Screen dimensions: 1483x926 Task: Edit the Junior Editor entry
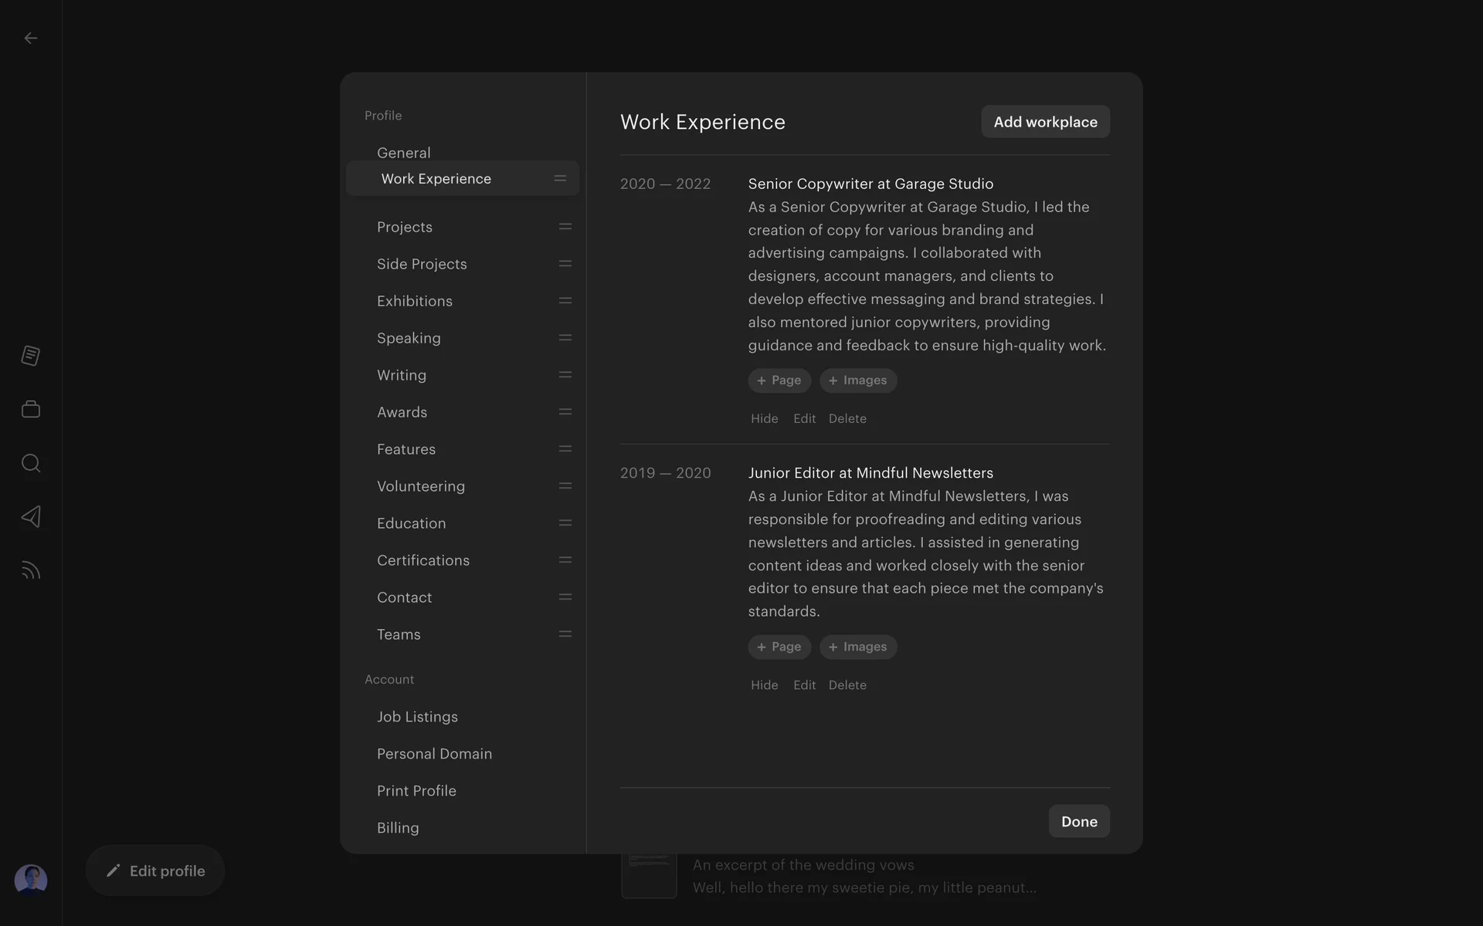click(x=804, y=685)
